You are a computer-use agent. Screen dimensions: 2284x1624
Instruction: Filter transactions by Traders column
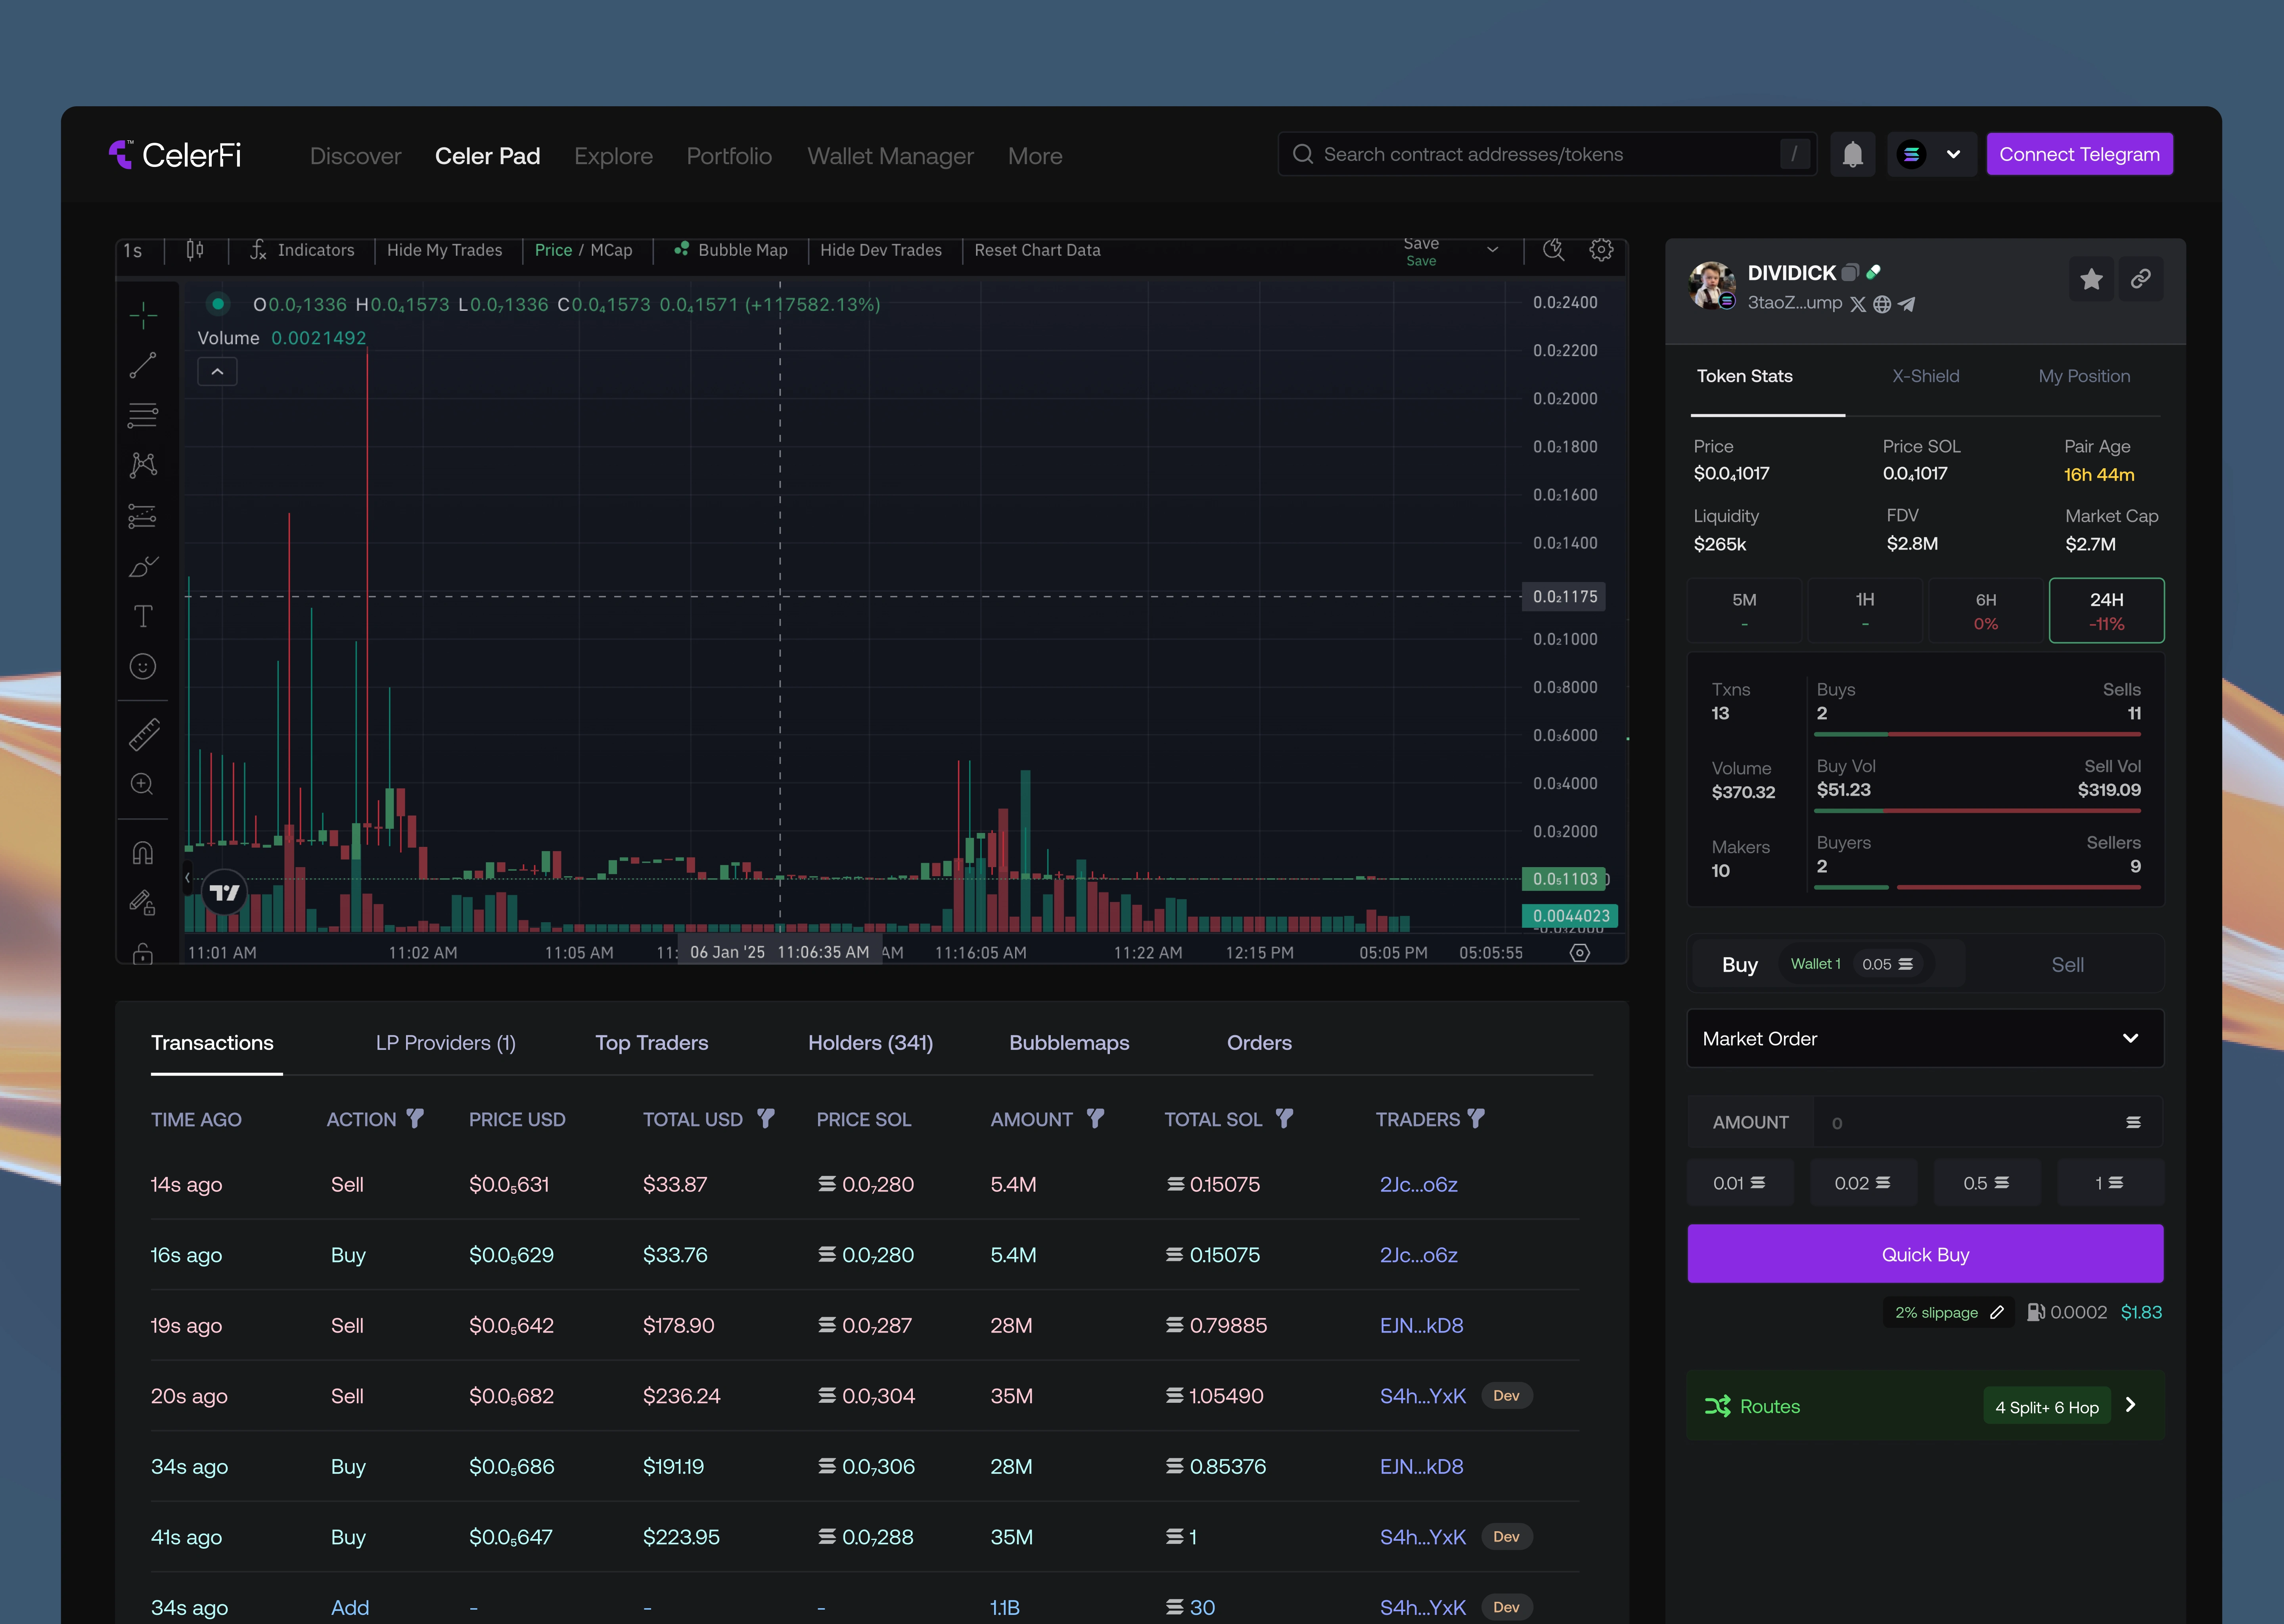click(1476, 1118)
